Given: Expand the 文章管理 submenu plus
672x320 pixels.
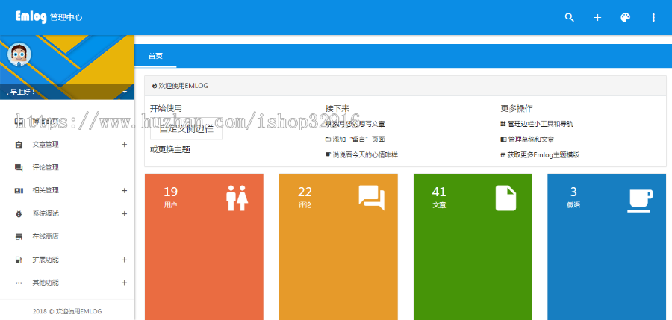Looking at the screenshot, I should pyautogui.click(x=124, y=144).
